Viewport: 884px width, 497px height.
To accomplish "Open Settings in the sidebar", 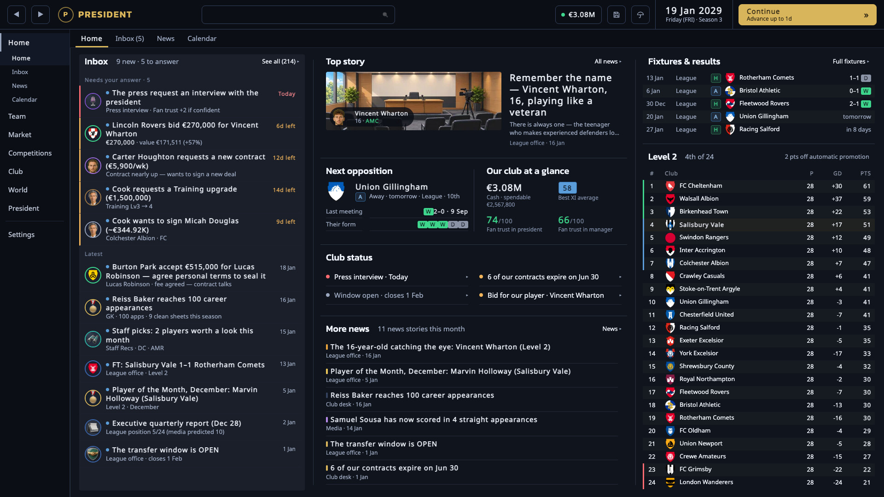I will pyautogui.click(x=35, y=235).
